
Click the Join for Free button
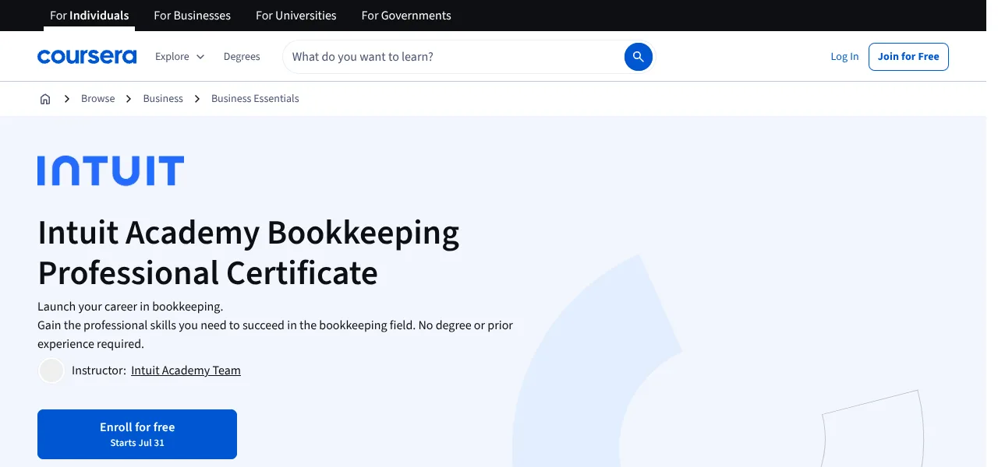(x=908, y=57)
